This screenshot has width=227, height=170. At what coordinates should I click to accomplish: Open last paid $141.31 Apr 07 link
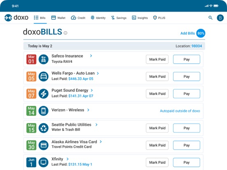pyautogui.click(x=81, y=96)
